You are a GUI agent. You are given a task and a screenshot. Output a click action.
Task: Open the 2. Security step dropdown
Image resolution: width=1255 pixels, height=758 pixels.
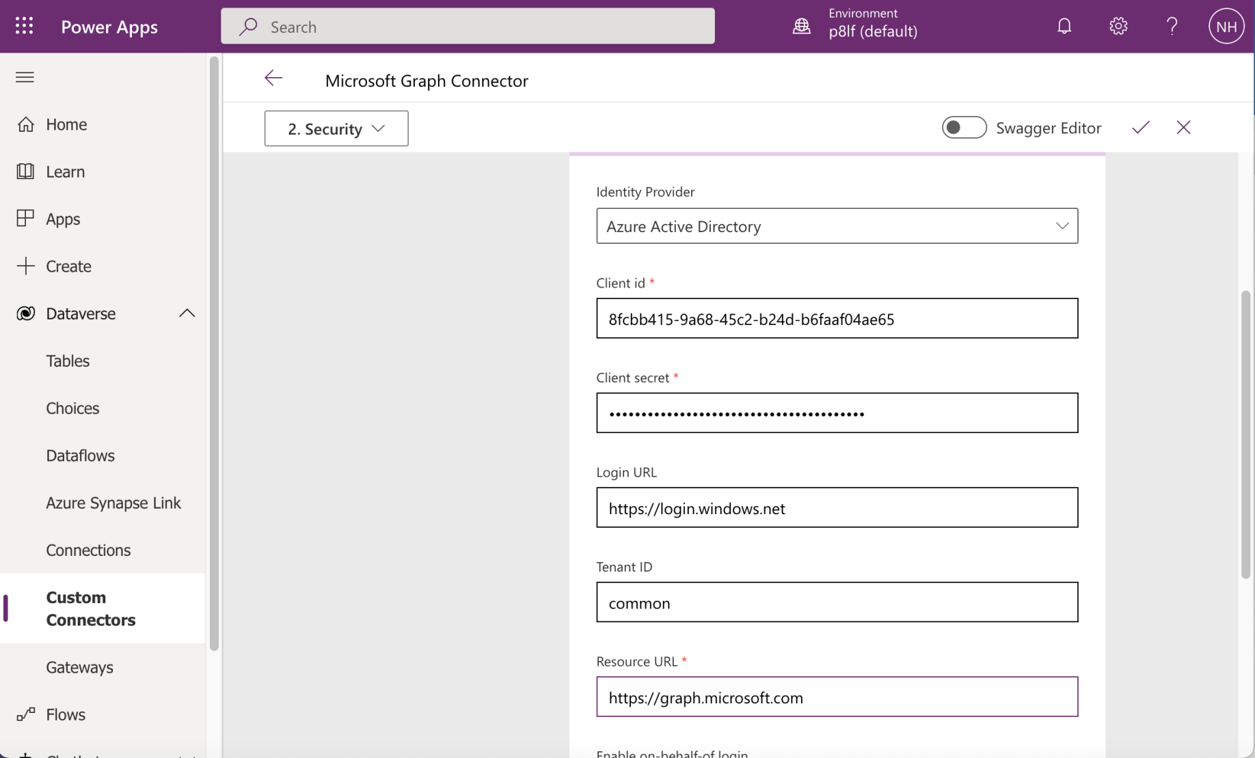coord(336,128)
